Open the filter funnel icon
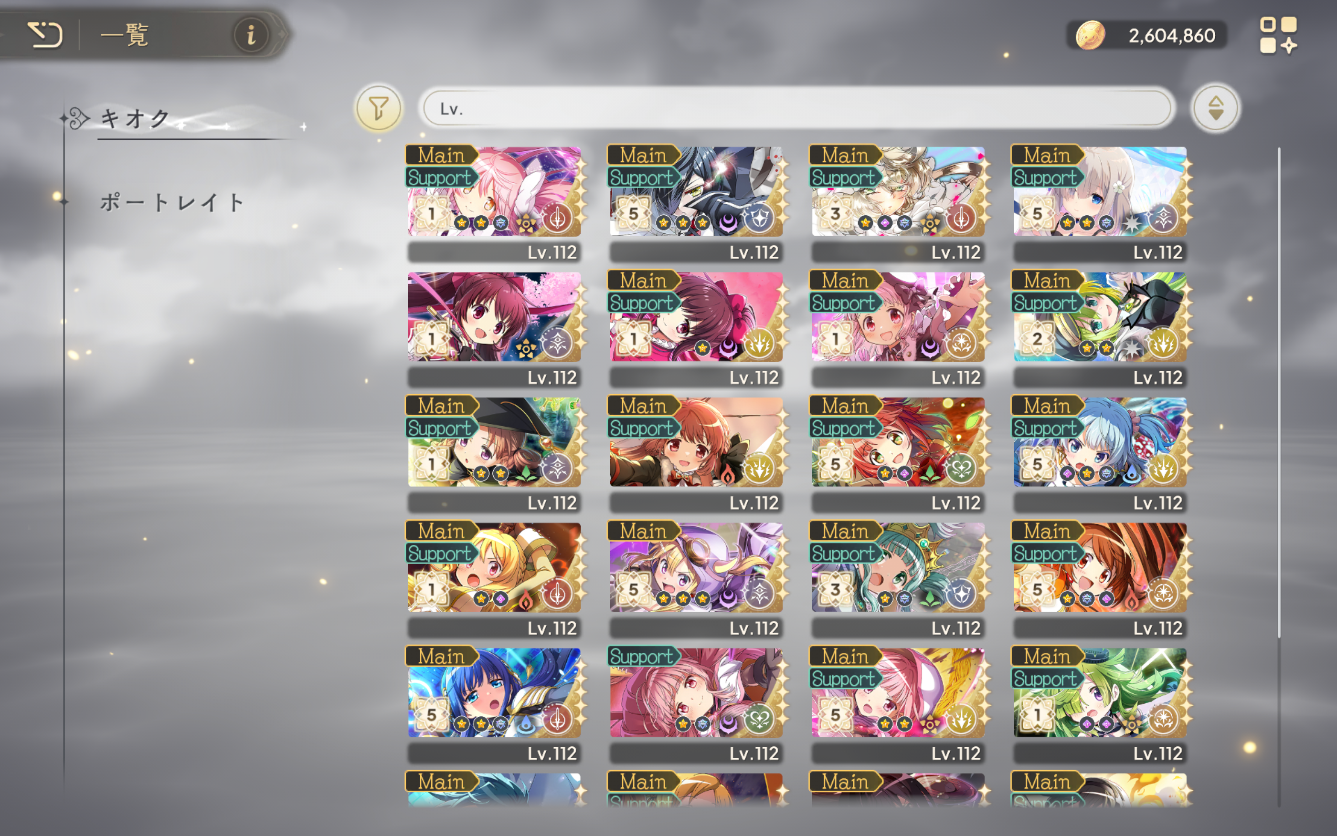 click(379, 108)
